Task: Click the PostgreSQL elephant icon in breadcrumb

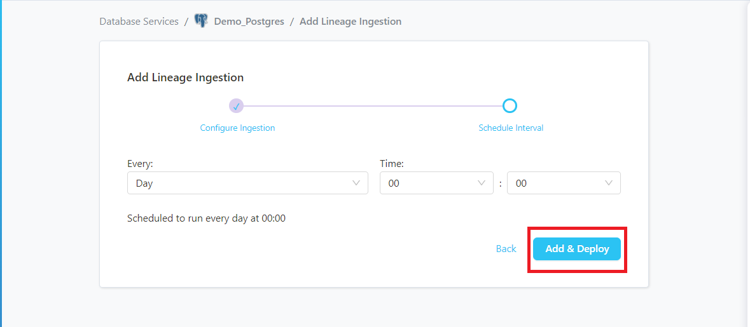Action: click(x=201, y=21)
